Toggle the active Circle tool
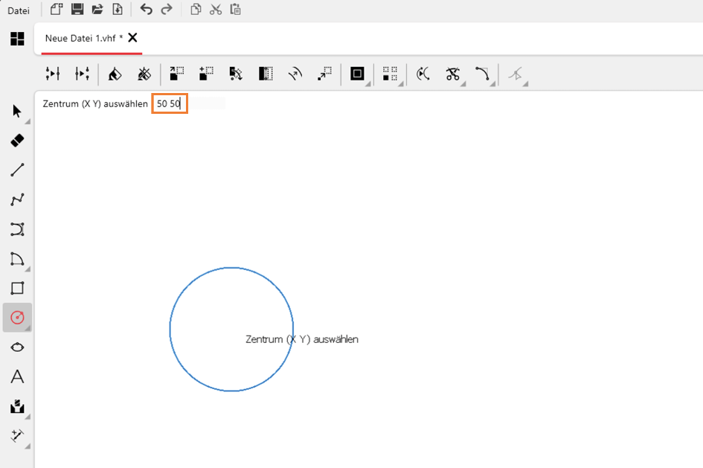The height and width of the screenshot is (468, 703). coord(17,318)
